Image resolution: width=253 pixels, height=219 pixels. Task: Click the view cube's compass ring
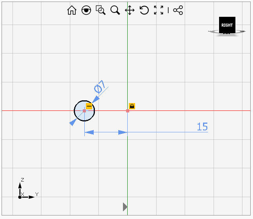click(241, 31)
